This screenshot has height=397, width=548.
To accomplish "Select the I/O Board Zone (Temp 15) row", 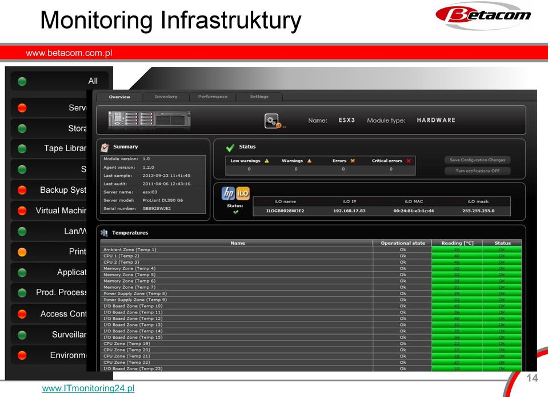I will [x=311, y=338].
